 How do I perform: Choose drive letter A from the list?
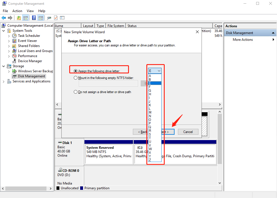tap(155, 76)
